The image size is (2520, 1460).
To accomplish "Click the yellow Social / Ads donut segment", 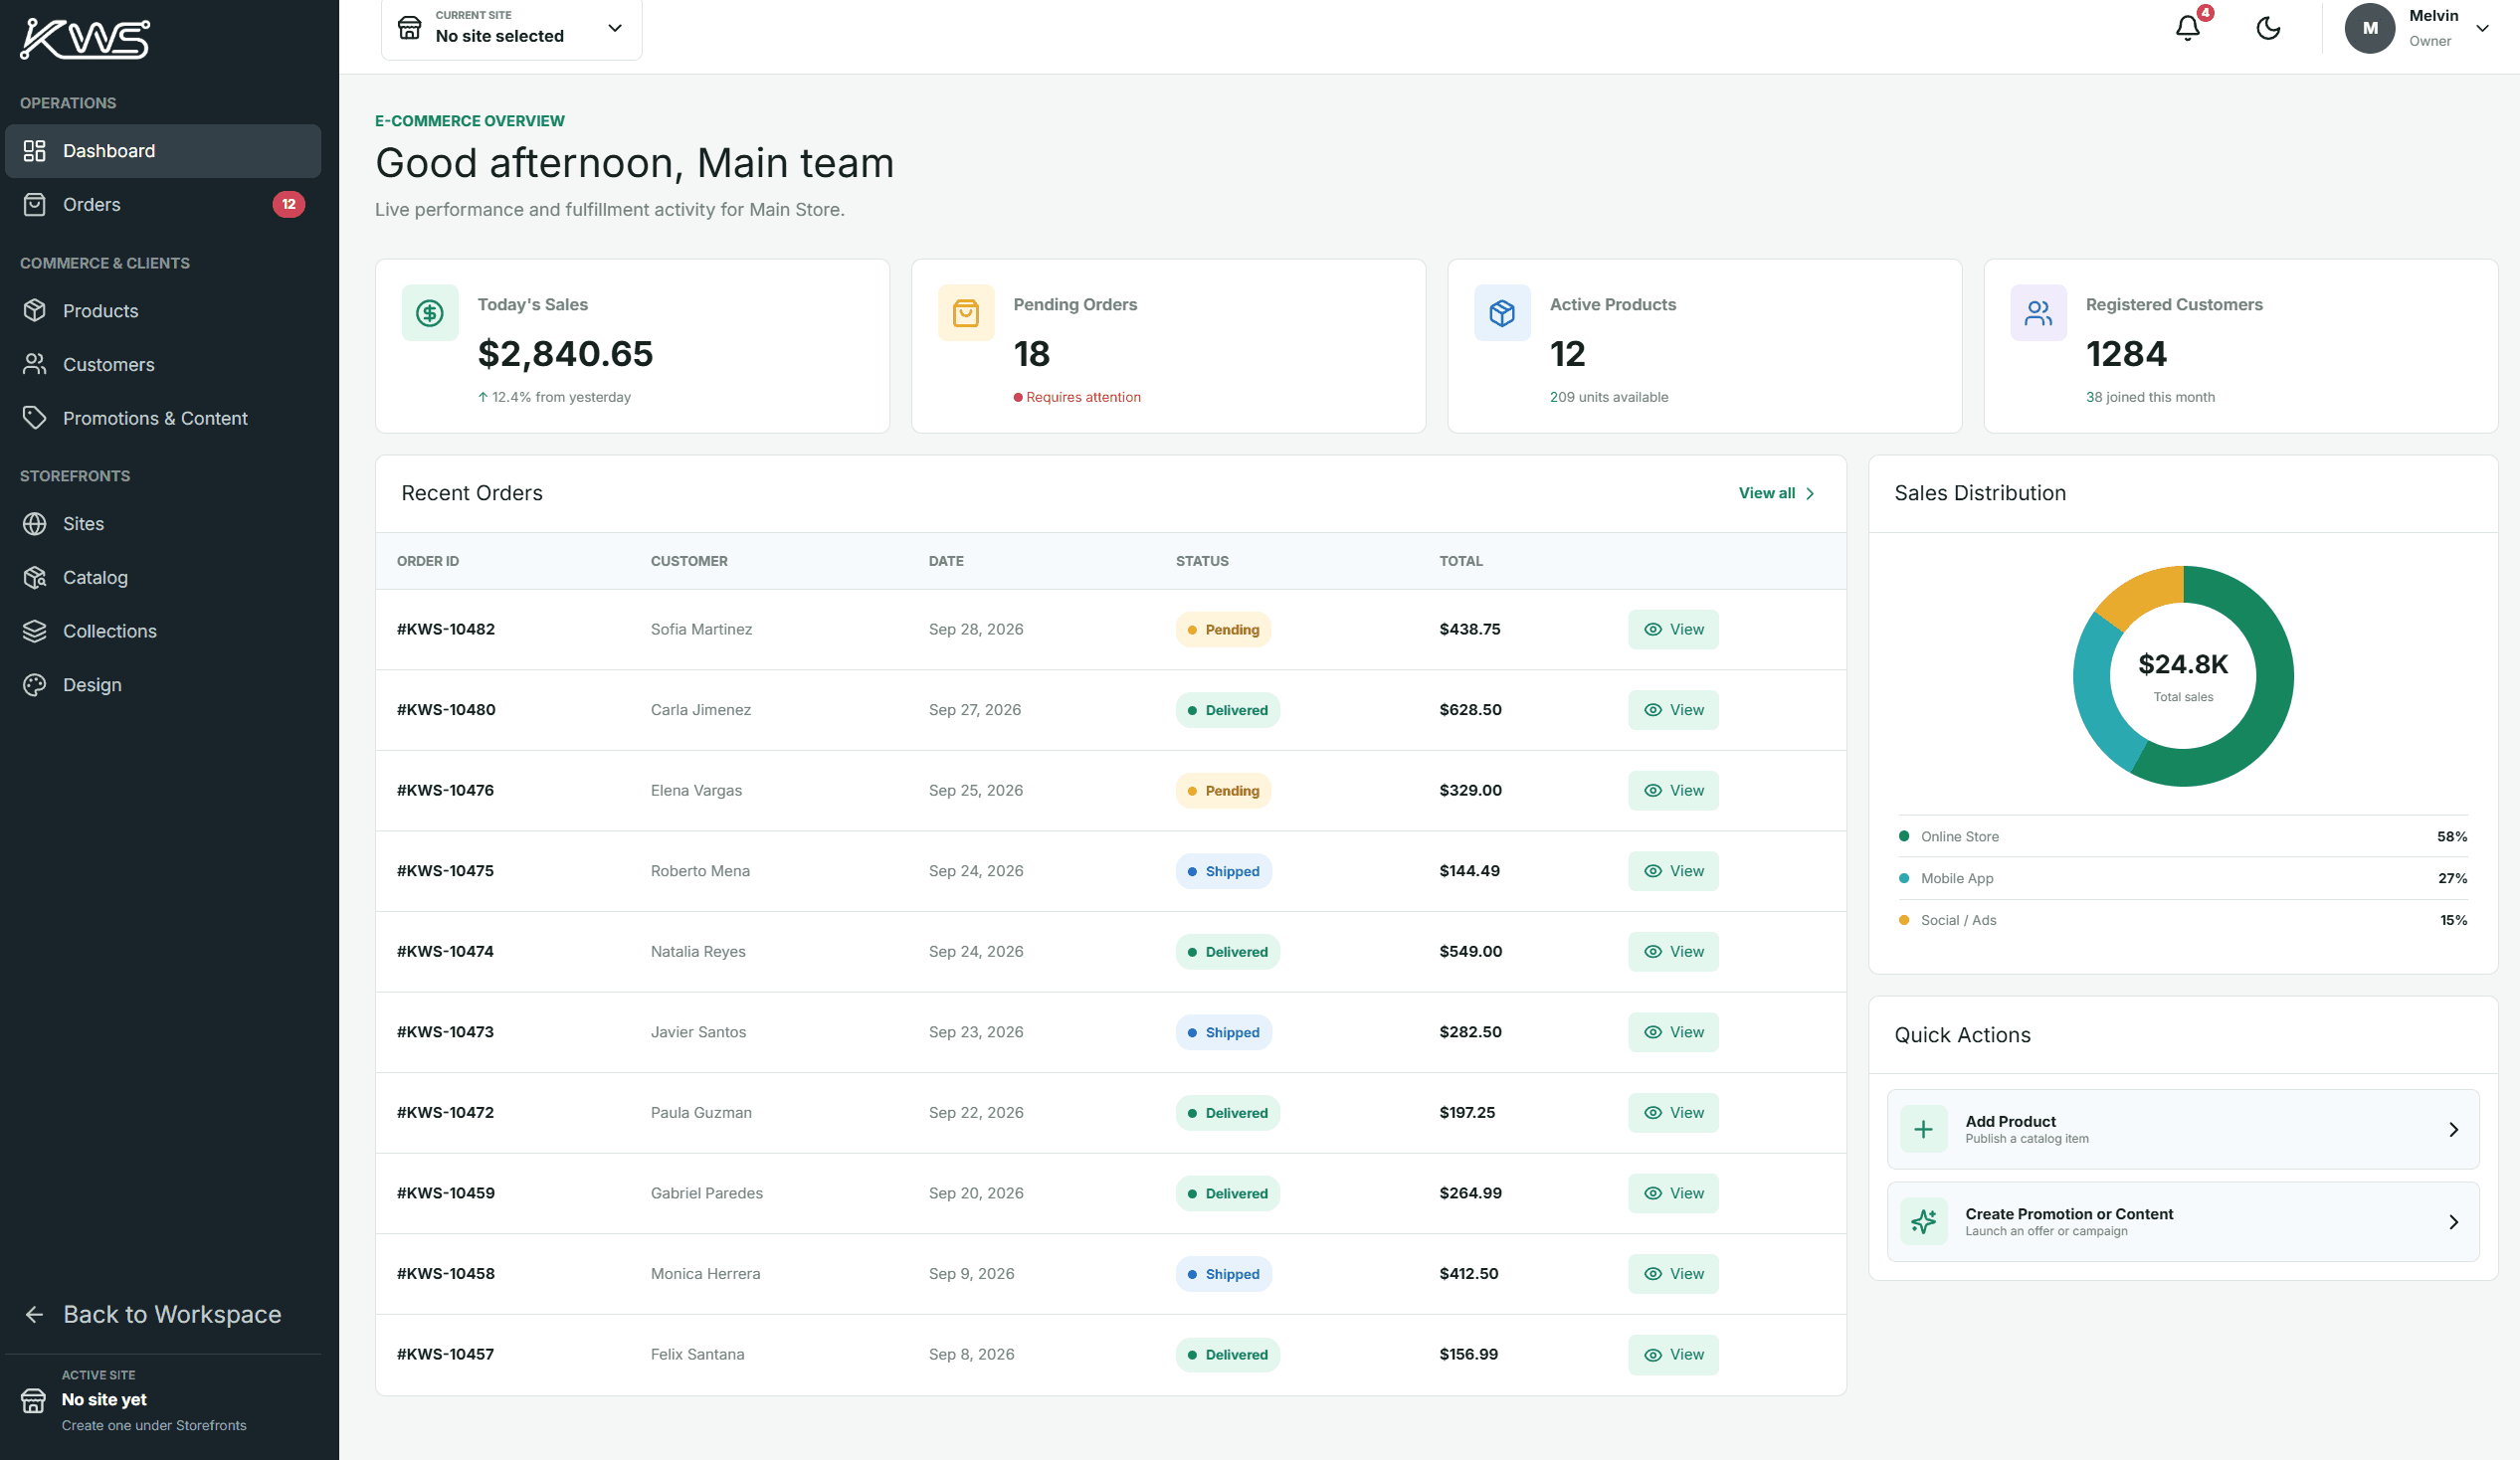I will pos(2144,592).
